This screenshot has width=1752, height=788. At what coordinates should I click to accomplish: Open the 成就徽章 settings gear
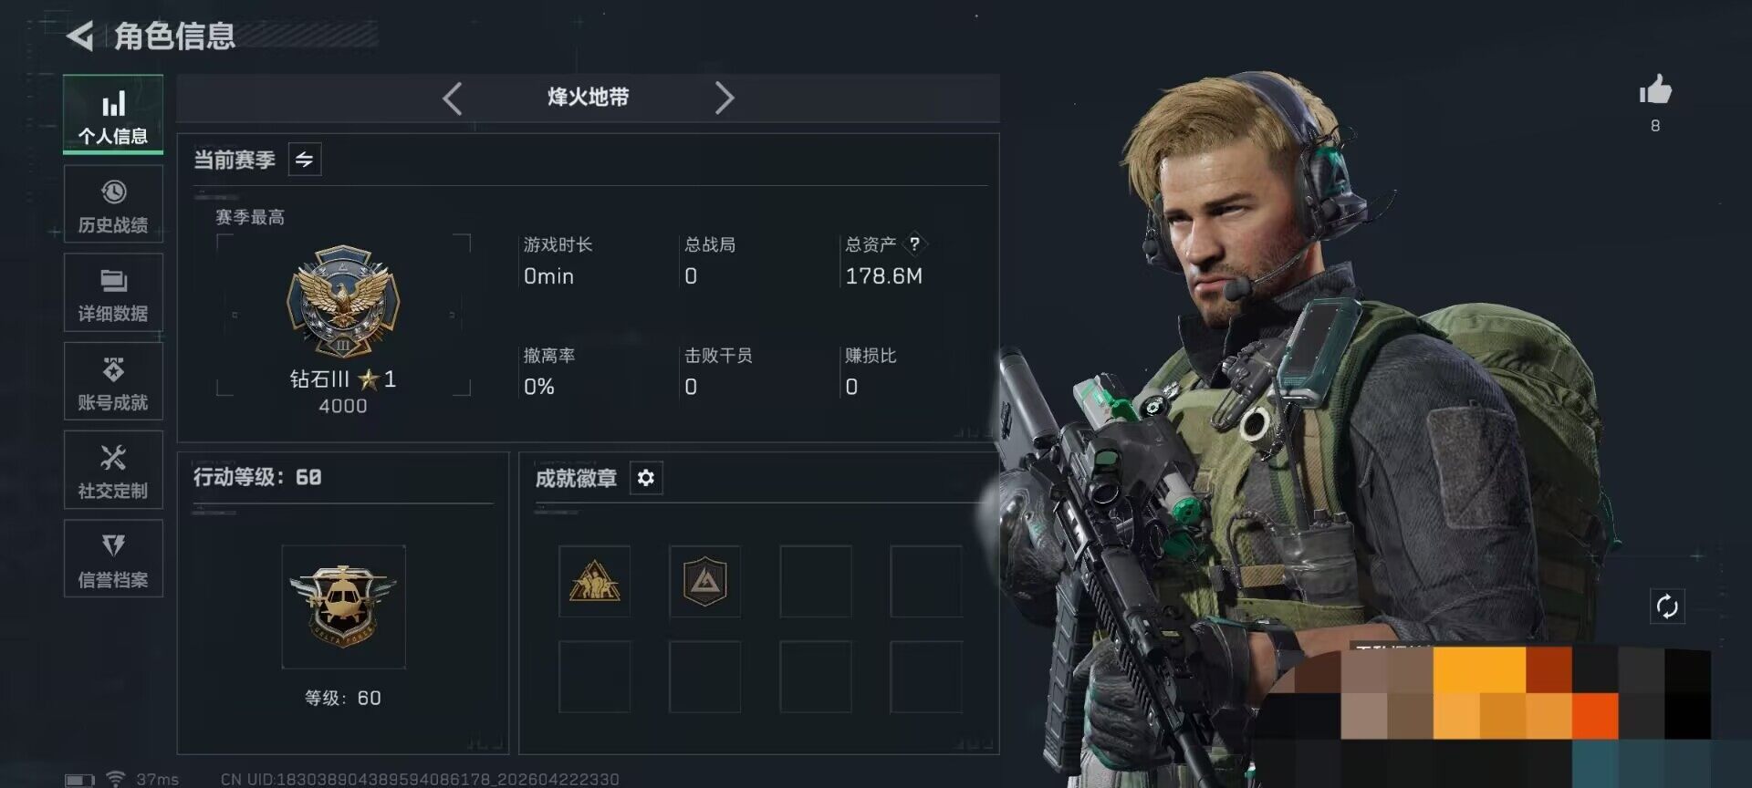(646, 478)
